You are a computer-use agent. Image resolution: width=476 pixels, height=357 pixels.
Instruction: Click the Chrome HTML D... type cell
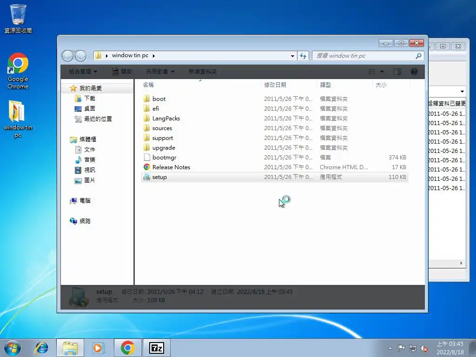344,167
